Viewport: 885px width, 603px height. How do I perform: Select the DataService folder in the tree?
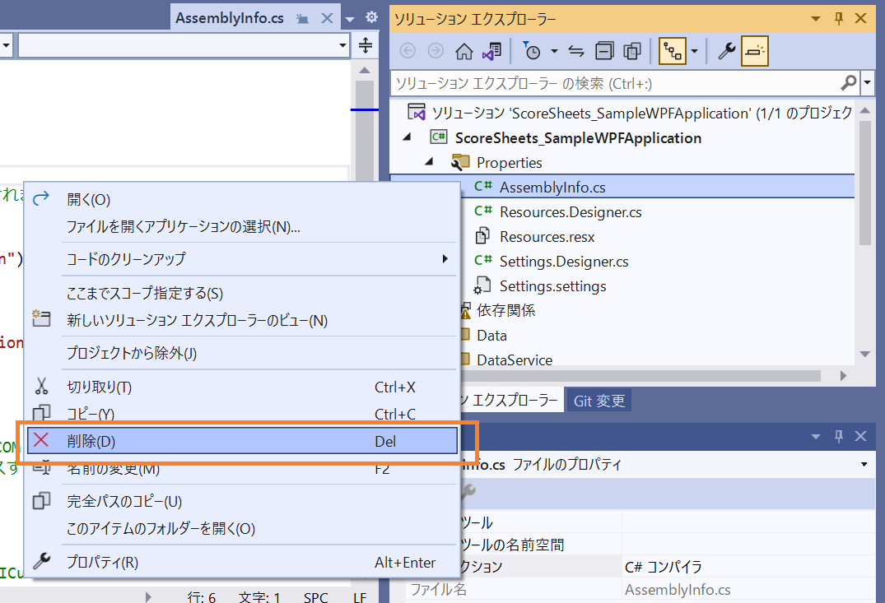[x=515, y=359]
